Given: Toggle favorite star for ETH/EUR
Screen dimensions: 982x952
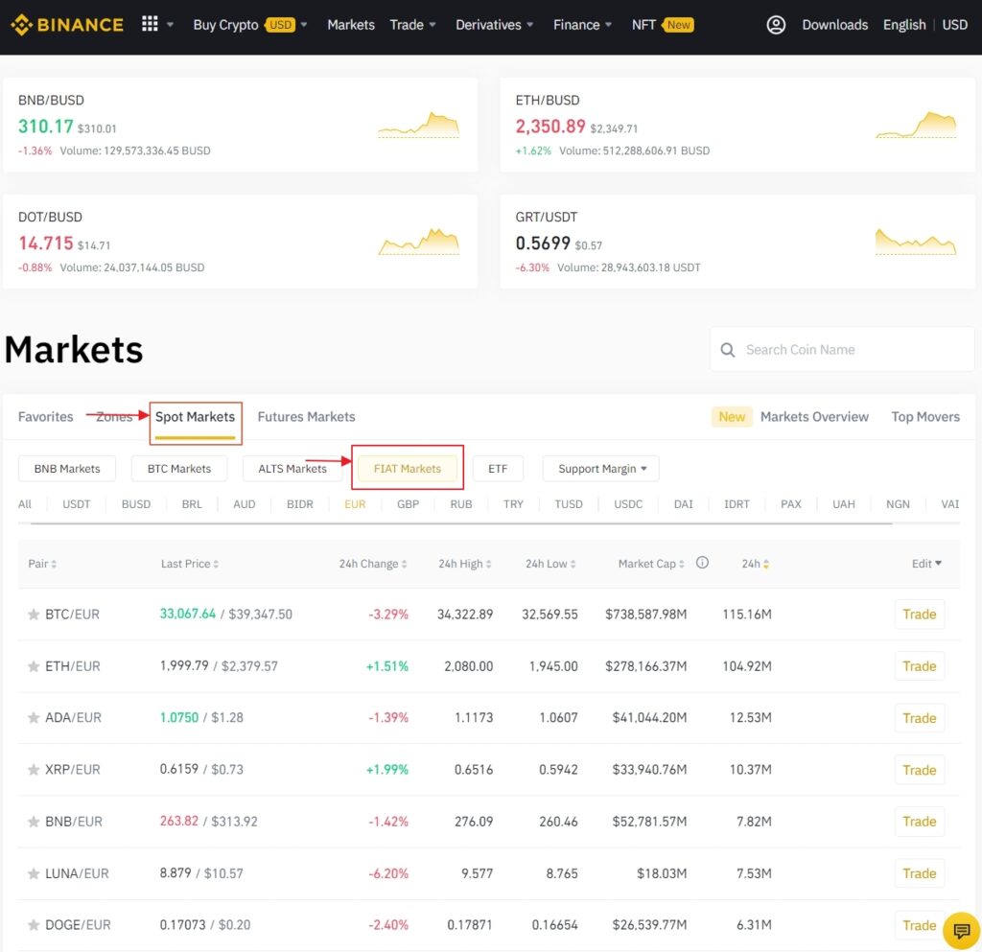Looking at the screenshot, I should 34,666.
